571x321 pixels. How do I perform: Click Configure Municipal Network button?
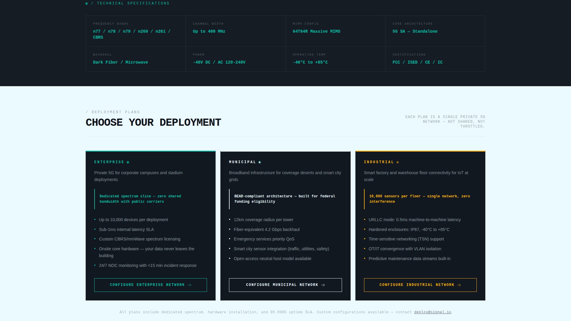click(285, 285)
